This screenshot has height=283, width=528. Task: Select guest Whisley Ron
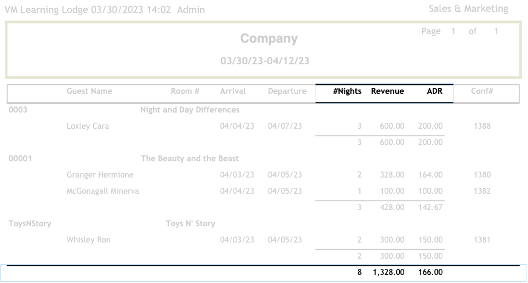tap(88, 240)
